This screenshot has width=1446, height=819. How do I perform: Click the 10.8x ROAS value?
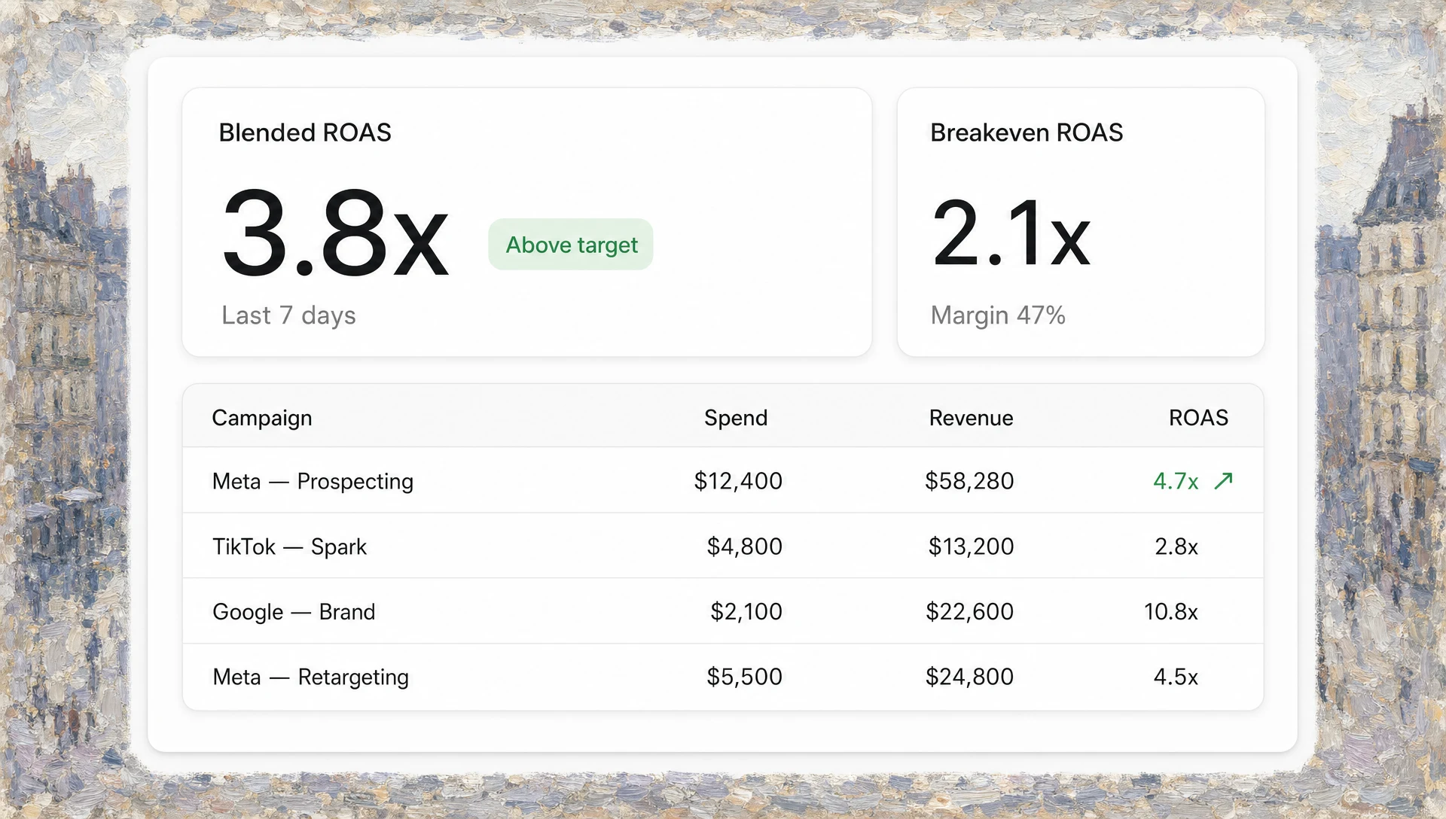click(1171, 612)
